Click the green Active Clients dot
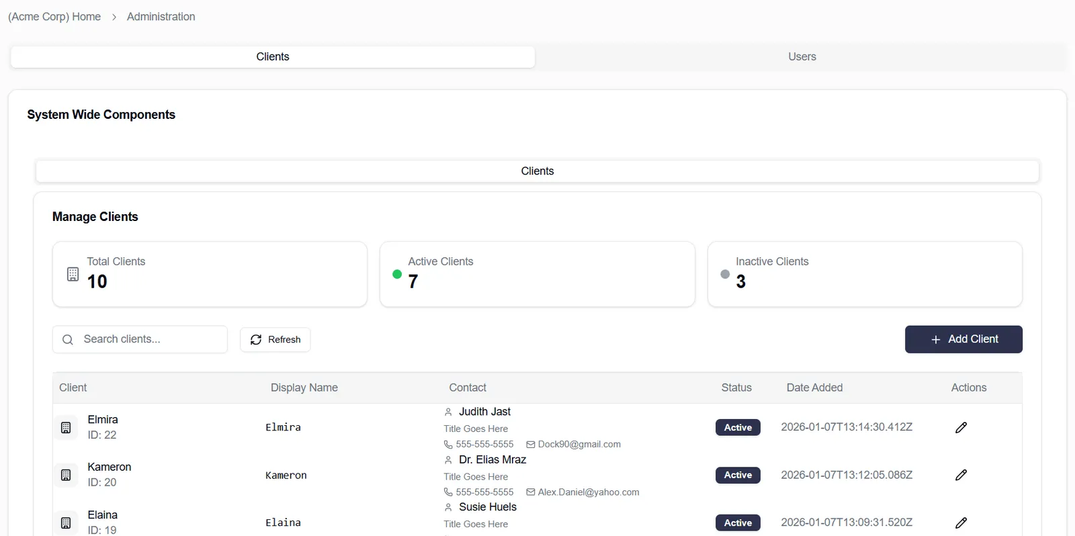Screen dimensions: 1075x536 pos(397,274)
